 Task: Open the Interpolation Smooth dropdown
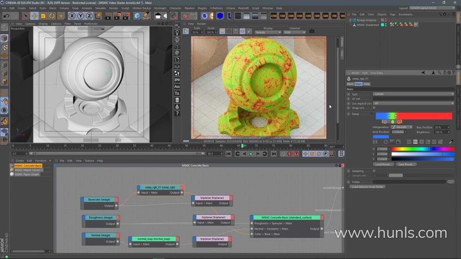point(401,127)
